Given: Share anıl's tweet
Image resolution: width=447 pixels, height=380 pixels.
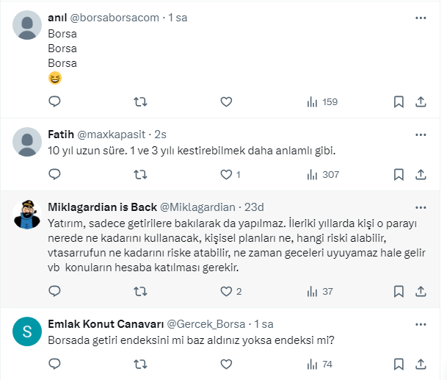Looking at the screenshot, I should pos(421,101).
